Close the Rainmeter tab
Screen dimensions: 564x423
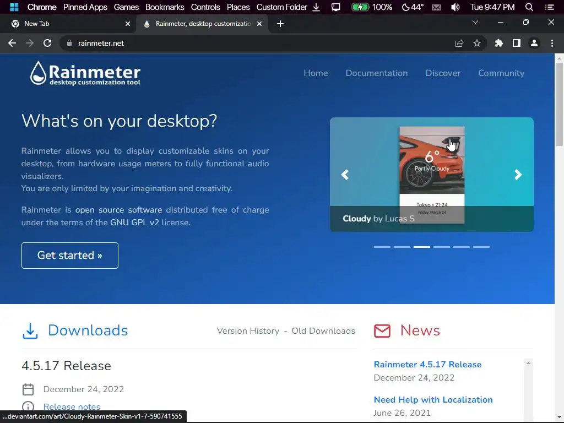(259, 24)
